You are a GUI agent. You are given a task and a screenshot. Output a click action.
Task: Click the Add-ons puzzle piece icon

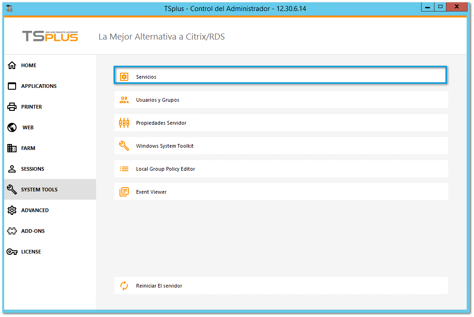12,231
